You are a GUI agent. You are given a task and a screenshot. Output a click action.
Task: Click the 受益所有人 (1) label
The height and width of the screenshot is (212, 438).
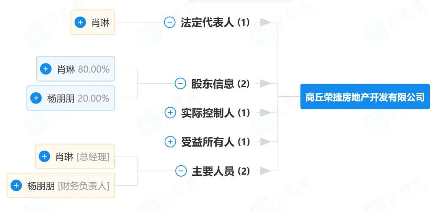point(215,142)
